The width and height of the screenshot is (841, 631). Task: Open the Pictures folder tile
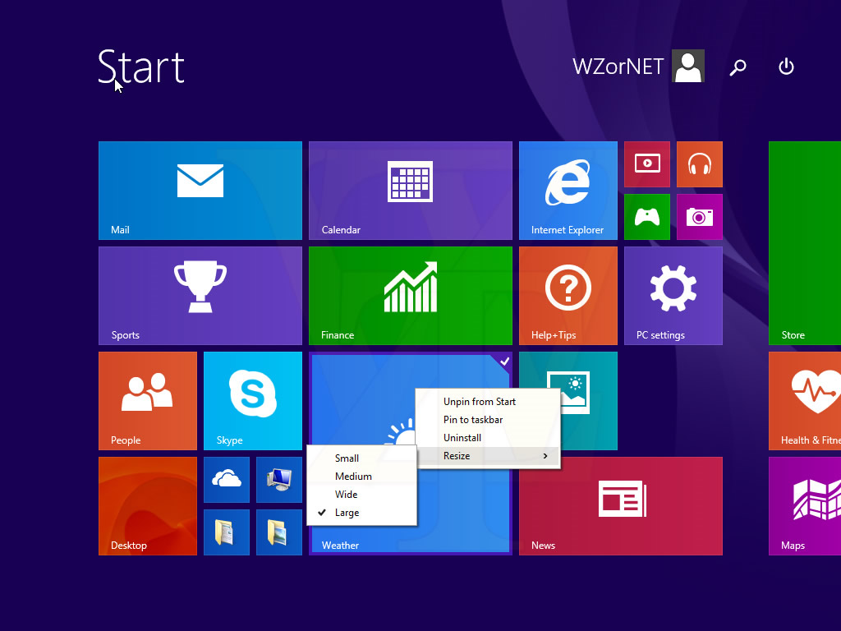[x=278, y=532]
